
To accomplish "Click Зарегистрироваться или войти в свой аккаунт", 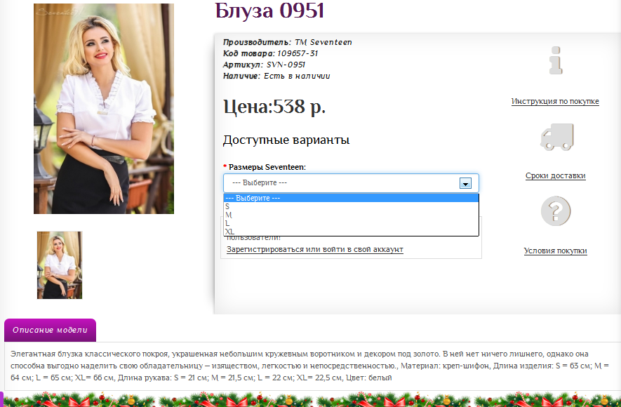I will (x=315, y=249).
